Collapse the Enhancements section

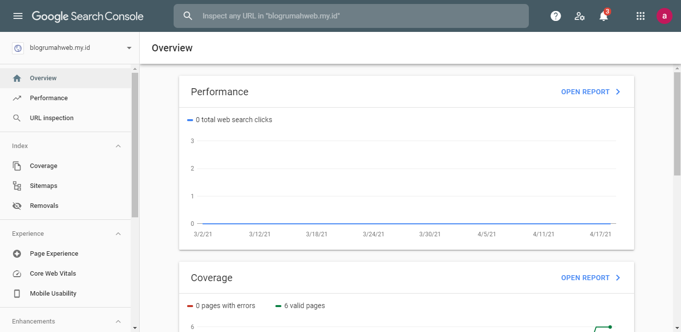pos(118,322)
